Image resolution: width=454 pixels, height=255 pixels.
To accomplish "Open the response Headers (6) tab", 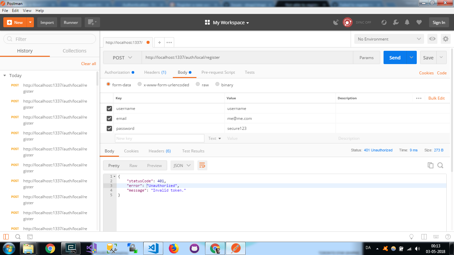I will click(x=160, y=151).
